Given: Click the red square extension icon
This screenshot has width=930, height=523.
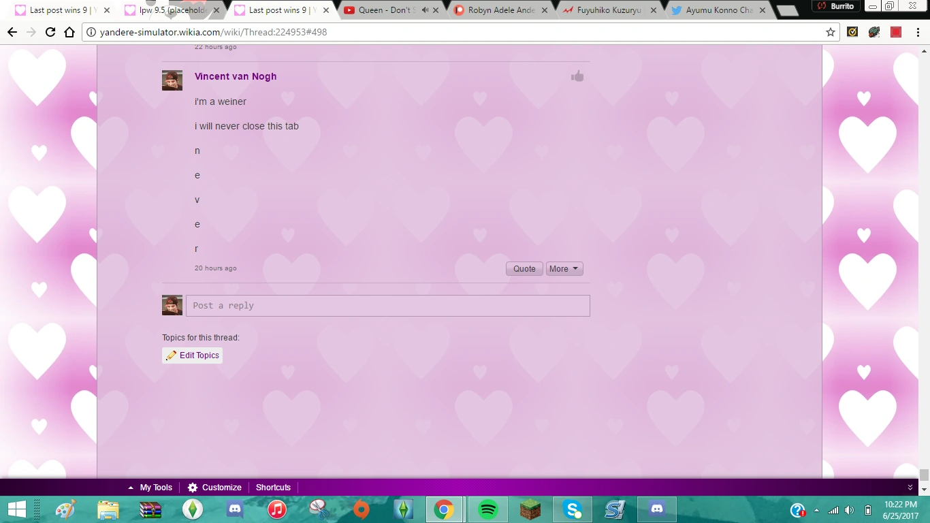Looking at the screenshot, I should pos(896,32).
